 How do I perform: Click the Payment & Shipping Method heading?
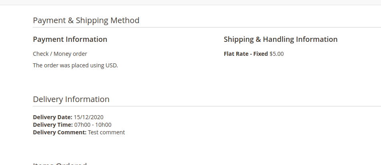point(86,20)
